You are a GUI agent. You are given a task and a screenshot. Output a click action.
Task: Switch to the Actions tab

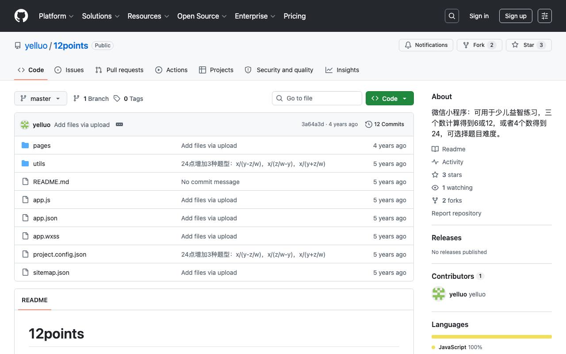pos(172,70)
